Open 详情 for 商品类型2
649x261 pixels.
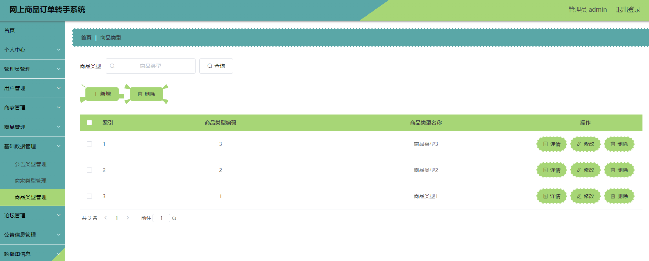[552, 170]
